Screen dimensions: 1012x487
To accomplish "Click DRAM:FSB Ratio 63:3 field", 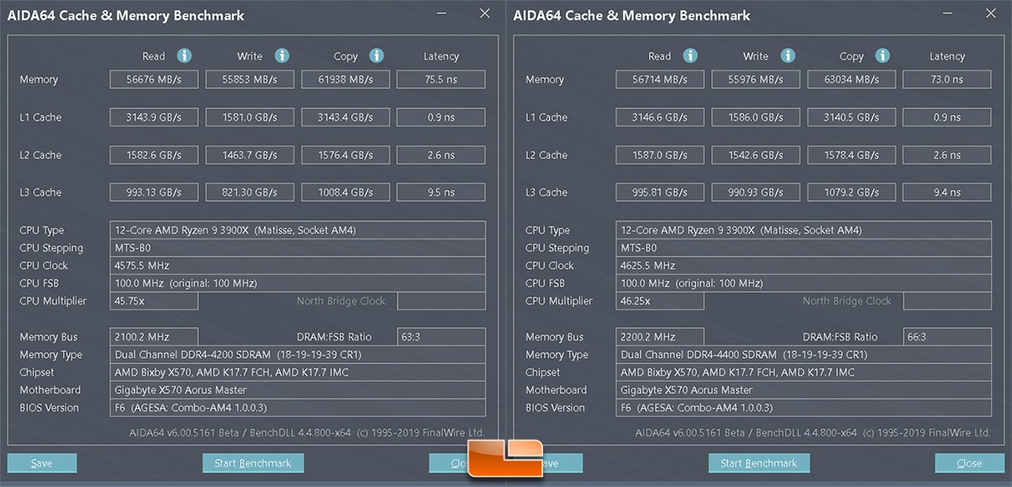I will [441, 336].
